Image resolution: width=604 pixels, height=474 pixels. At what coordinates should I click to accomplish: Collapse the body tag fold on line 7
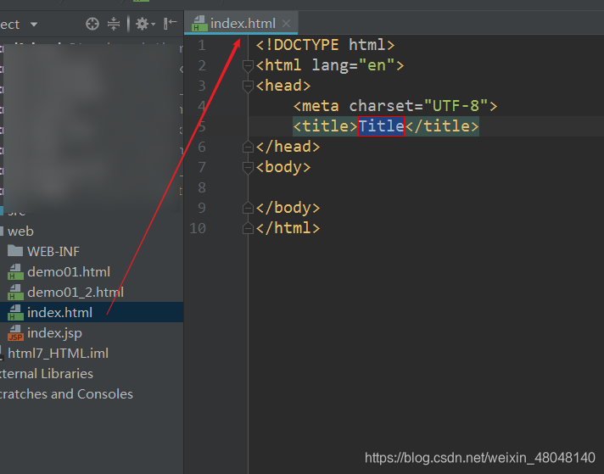pos(248,168)
